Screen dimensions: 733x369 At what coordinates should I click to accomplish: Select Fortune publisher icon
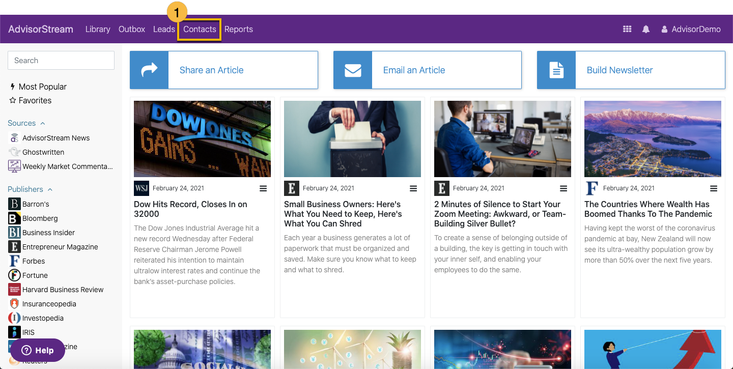click(x=14, y=275)
